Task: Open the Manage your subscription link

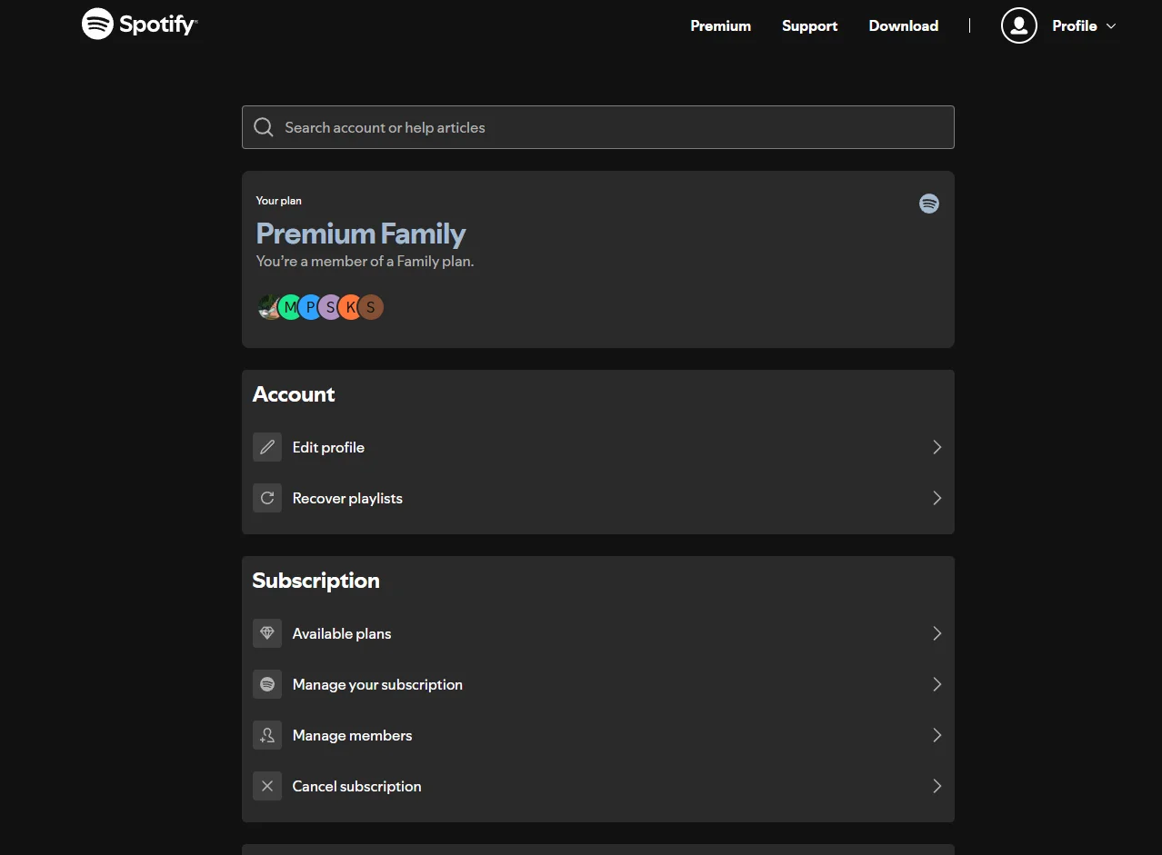Action: pyautogui.click(x=377, y=684)
